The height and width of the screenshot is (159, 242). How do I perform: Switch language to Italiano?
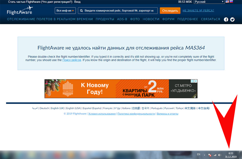click(126, 108)
